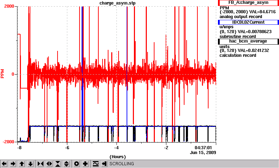Select the IBC0L02Current curve in the legend
Image resolution: width=279 pixels, height=168 pixels.
(x=248, y=22)
